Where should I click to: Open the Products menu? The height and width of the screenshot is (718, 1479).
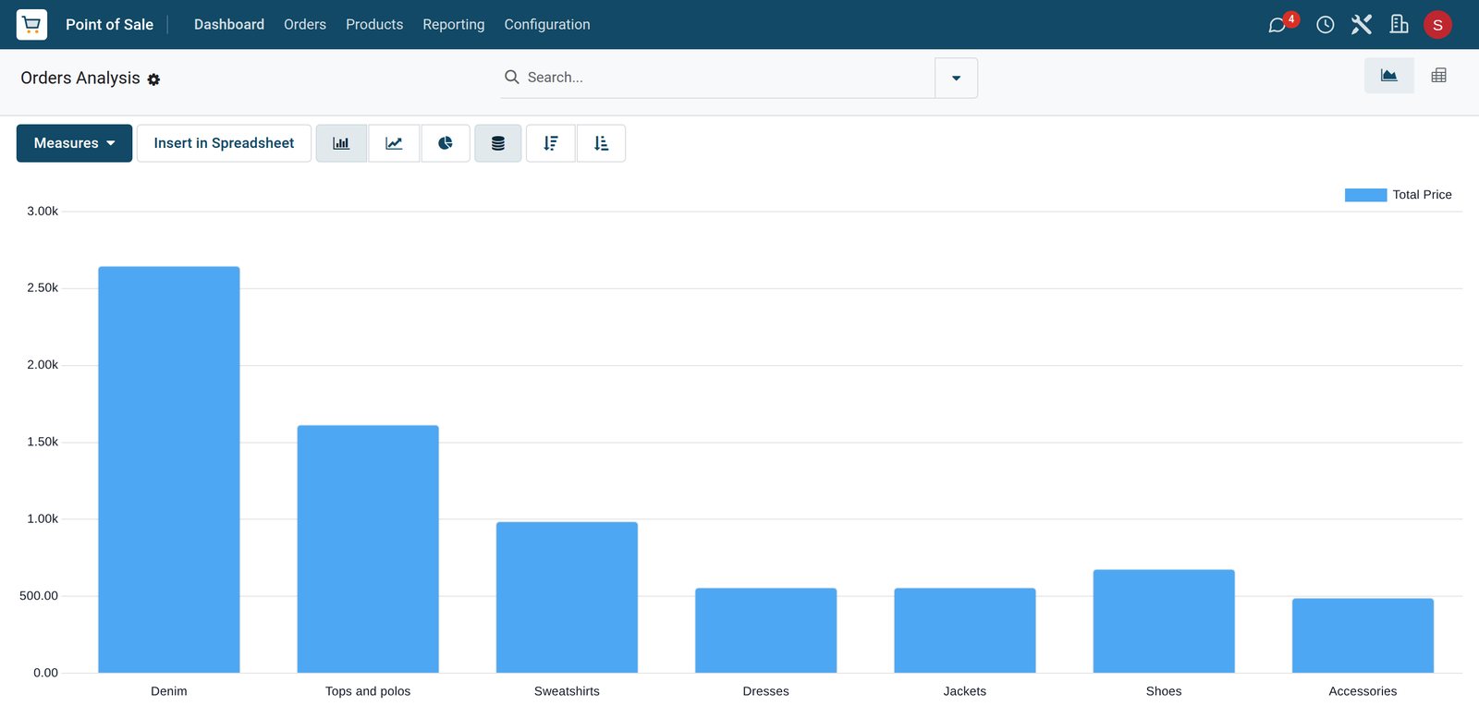(x=374, y=25)
